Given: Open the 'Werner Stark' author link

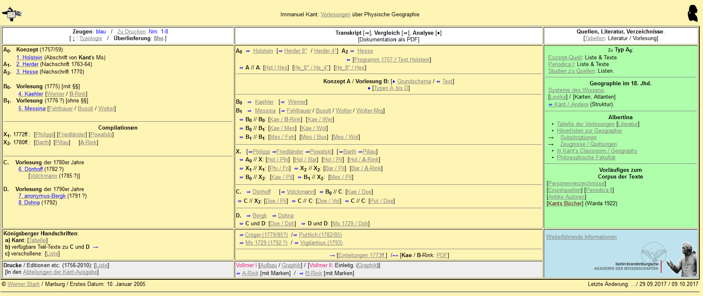Looking at the screenshot, I should tap(23, 284).
